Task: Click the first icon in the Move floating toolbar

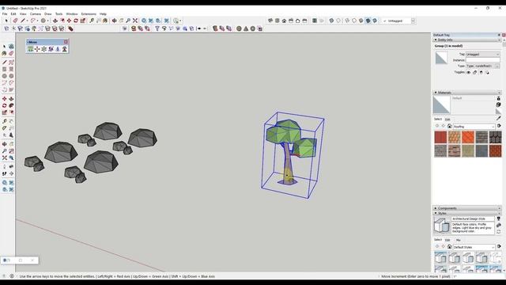Action: point(30,49)
